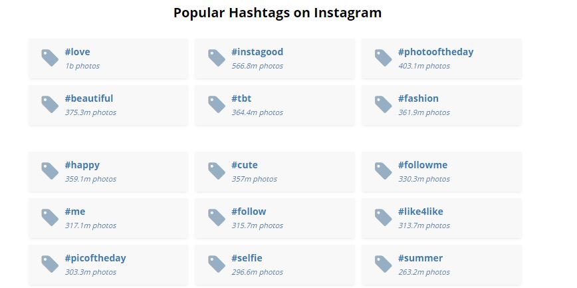This screenshot has height=288, width=577.
Task: Click the tag icon next to #selfie
Action: click(x=217, y=264)
